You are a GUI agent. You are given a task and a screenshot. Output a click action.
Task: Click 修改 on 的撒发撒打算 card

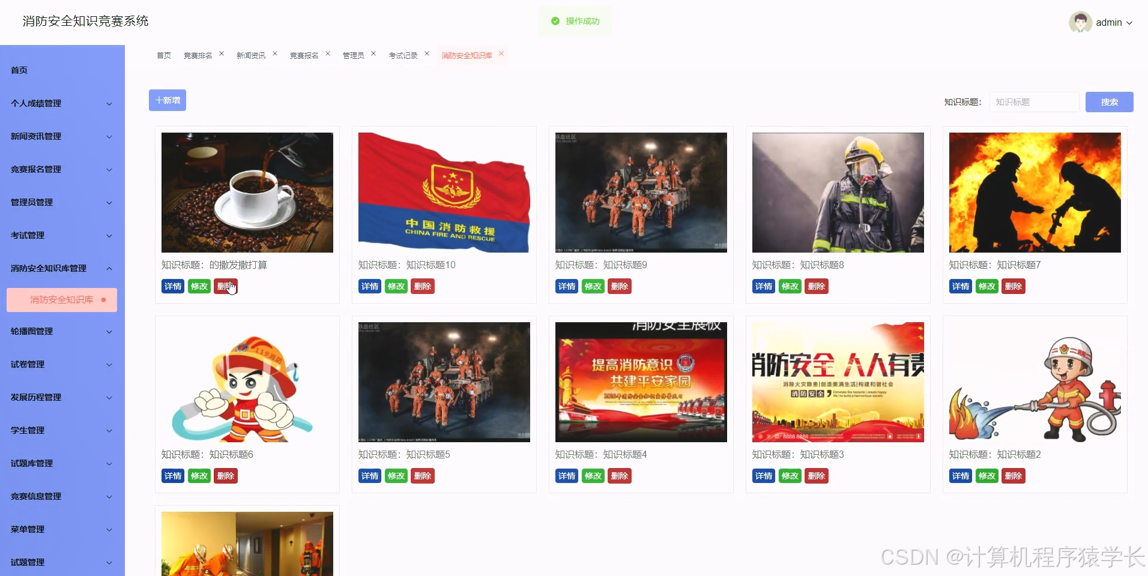(x=199, y=286)
